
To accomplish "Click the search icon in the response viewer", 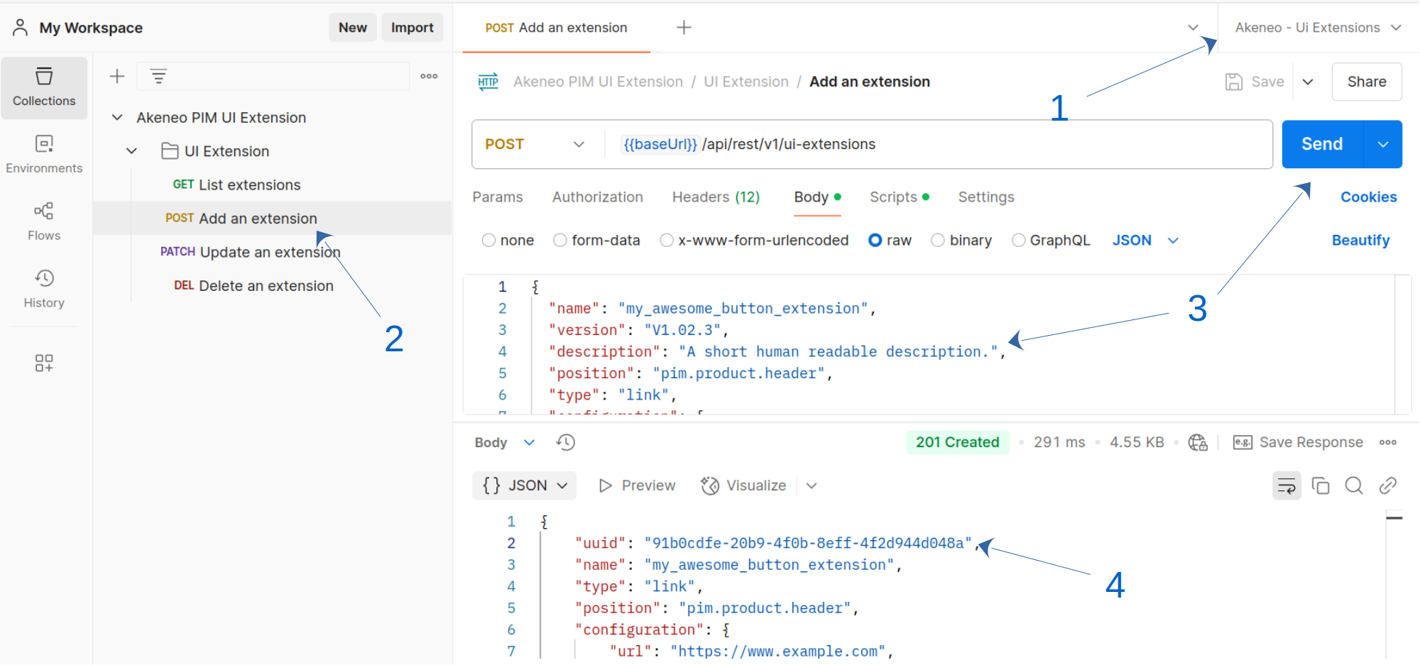I will pyautogui.click(x=1353, y=485).
